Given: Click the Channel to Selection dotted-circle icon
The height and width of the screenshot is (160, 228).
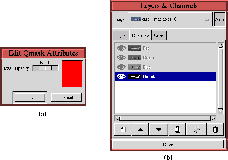Looking at the screenshot, I should [197, 130].
